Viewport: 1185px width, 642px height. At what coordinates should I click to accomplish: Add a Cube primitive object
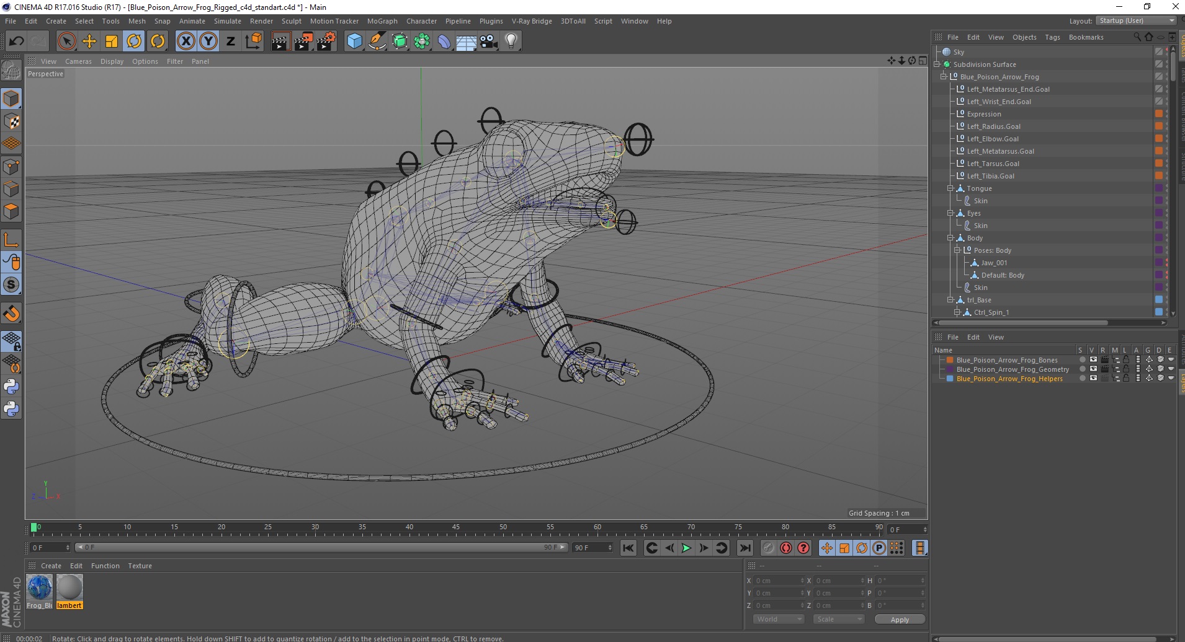[x=354, y=42]
